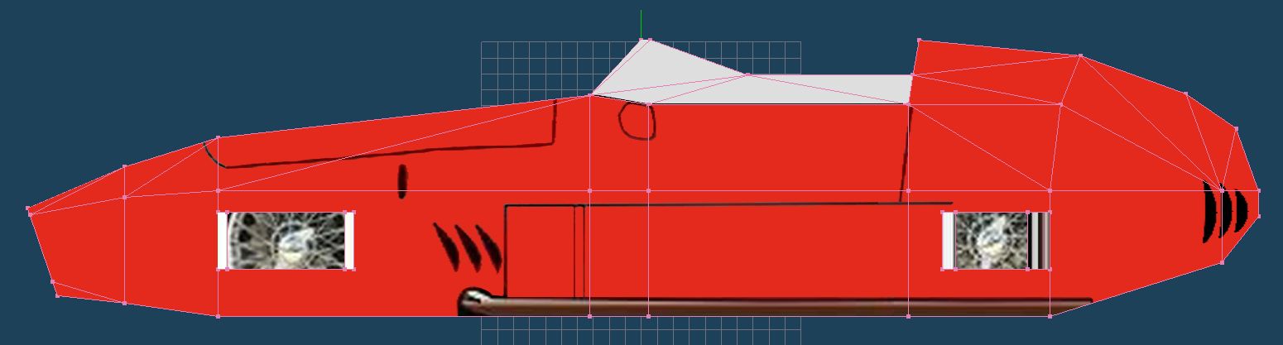Select top-front vertex of the headrest fairing

coord(919,40)
